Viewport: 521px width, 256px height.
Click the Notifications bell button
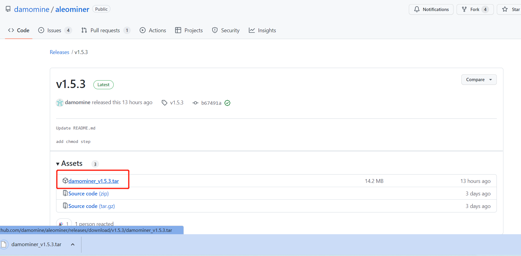pyautogui.click(x=431, y=9)
